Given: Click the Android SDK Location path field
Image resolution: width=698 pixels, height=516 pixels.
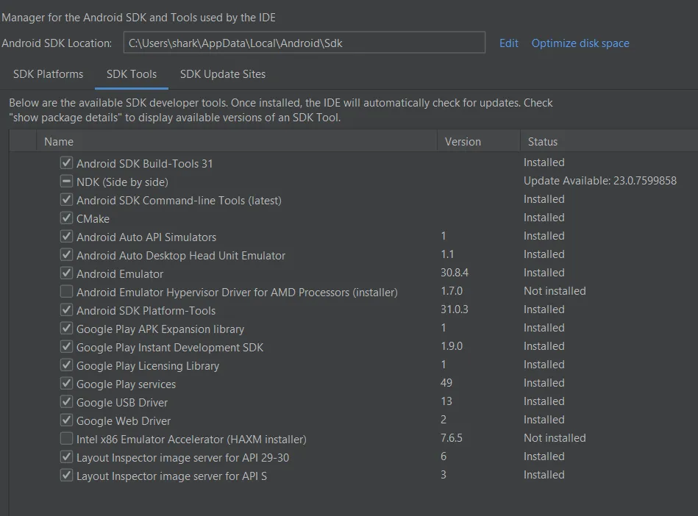Looking at the screenshot, I should (x=304, y=43).
